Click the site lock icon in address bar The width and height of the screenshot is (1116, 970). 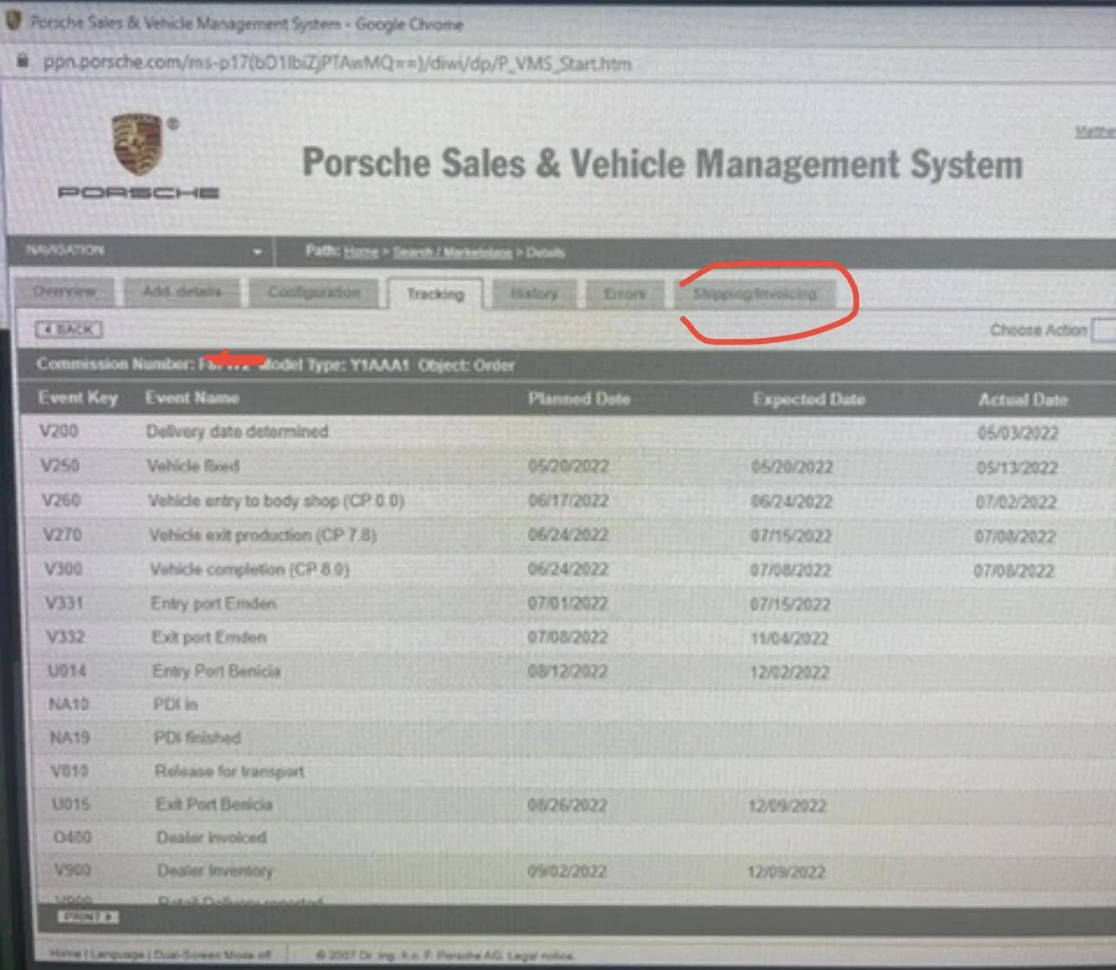tap(23, 61)
